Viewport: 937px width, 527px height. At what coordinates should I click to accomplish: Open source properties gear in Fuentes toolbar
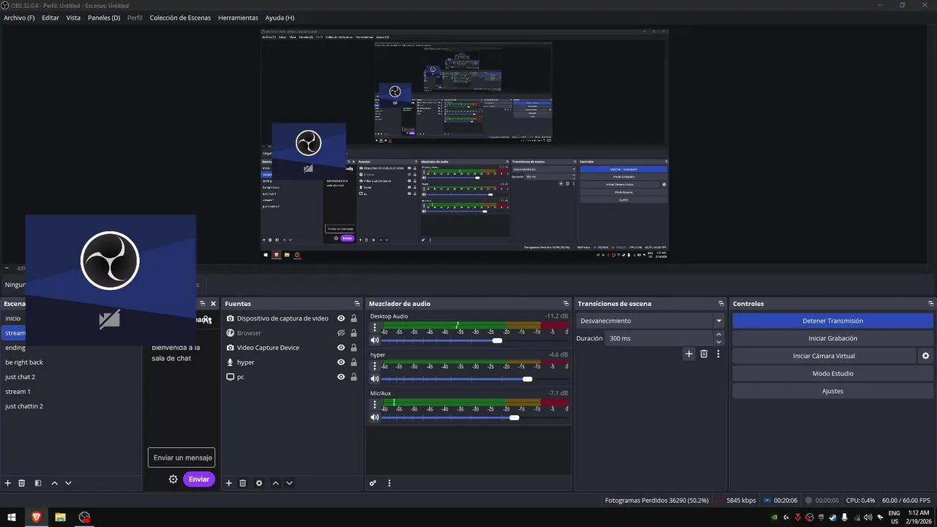(259, 483)
